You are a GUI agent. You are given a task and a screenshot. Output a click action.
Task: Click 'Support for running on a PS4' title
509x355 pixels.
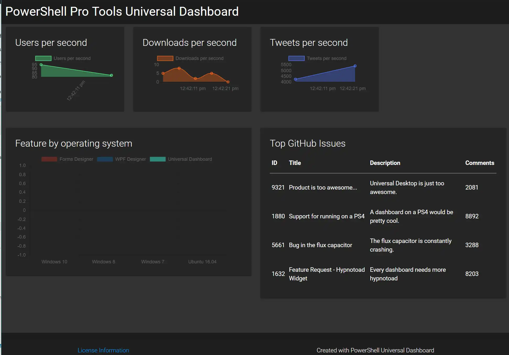pyautogui.click(x=327, y=216)
